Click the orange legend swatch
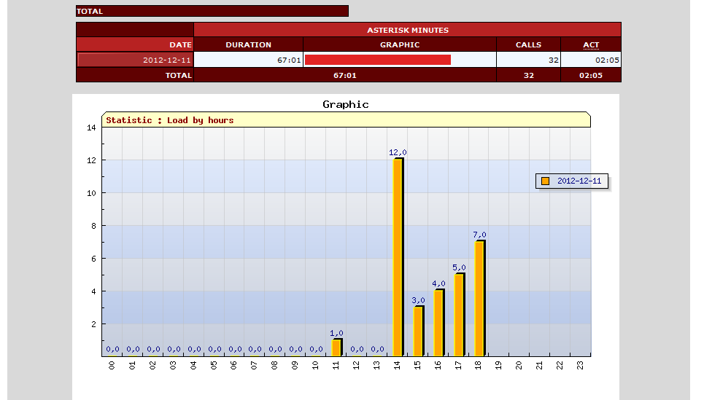Image resolution: width=704 pixels, height=400 pixels. click(545, 181)
